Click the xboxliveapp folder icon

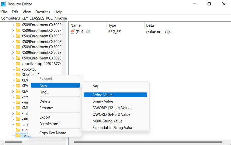18,64
